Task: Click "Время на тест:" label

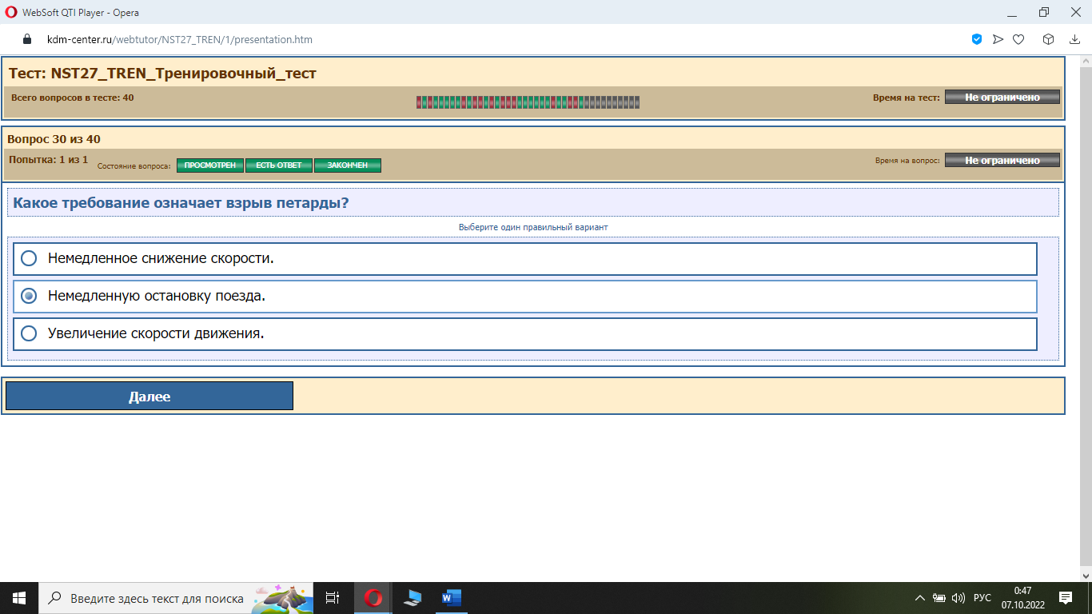Action: 907,98
